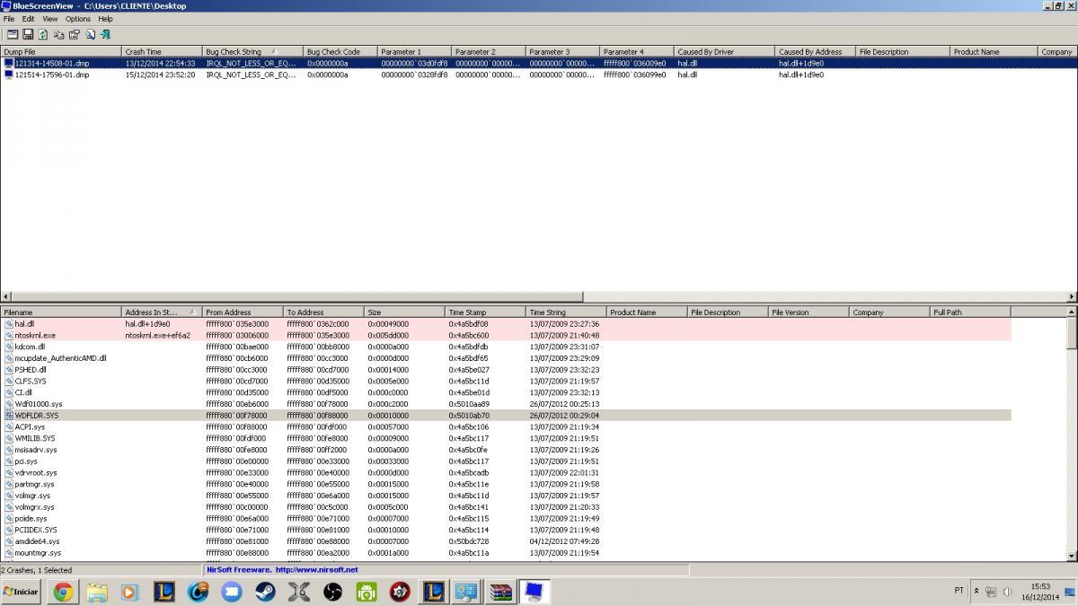The image size is (1078, 606).
Task: Sort by the Caused By Driver column
Action: (x=725, y=52)
